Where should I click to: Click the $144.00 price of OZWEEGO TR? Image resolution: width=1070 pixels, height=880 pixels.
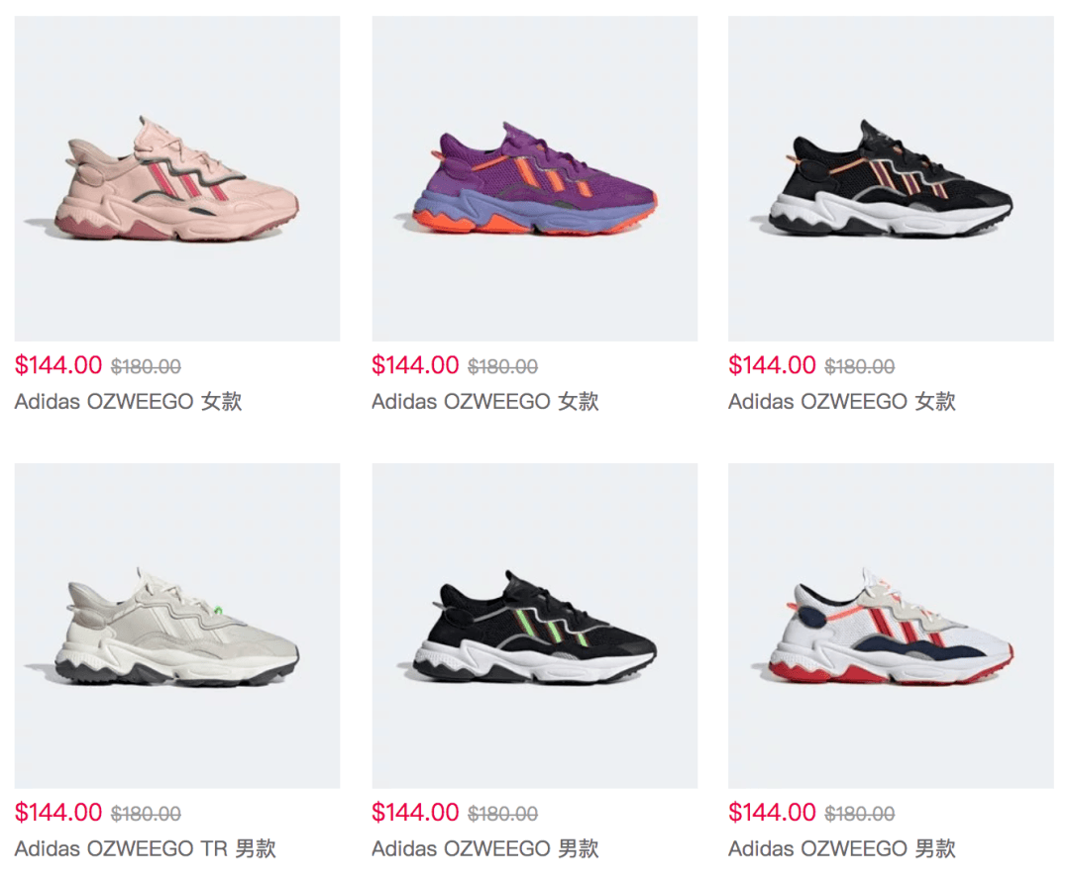pyautogui.click(x=58, y=813)
